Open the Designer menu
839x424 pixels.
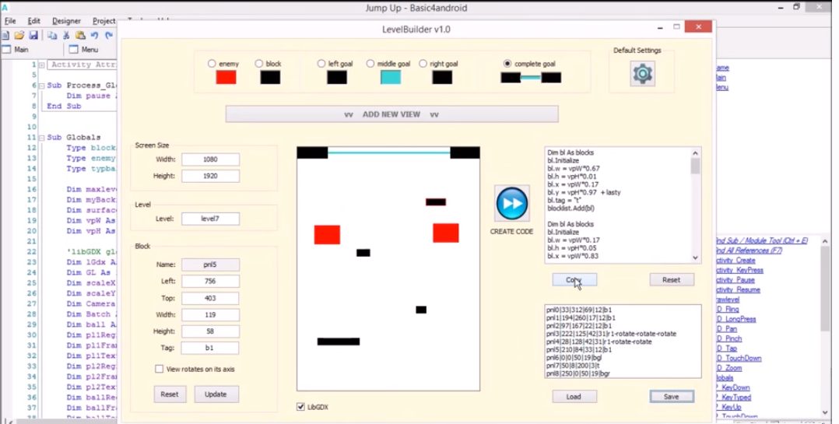(66, 21)
